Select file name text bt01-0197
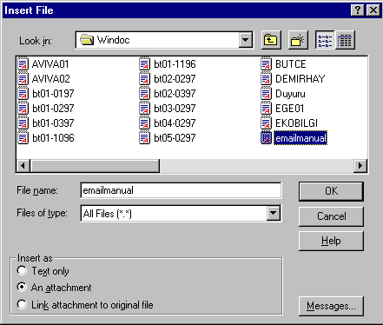This screenshot has width=383, height=325. (x=53, y=94)
